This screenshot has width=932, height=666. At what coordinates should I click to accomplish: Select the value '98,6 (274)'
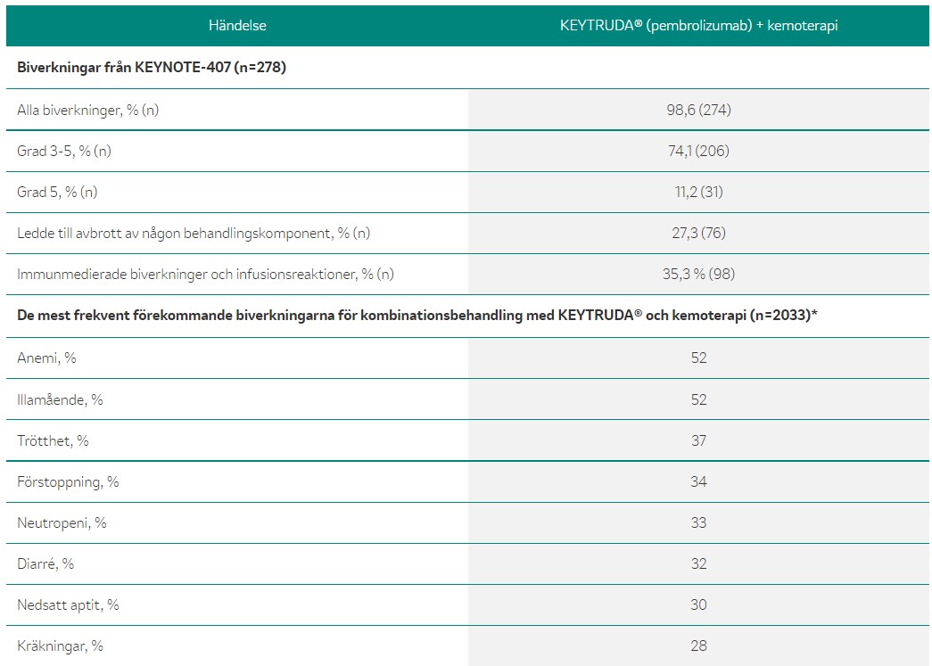point(698,110)
